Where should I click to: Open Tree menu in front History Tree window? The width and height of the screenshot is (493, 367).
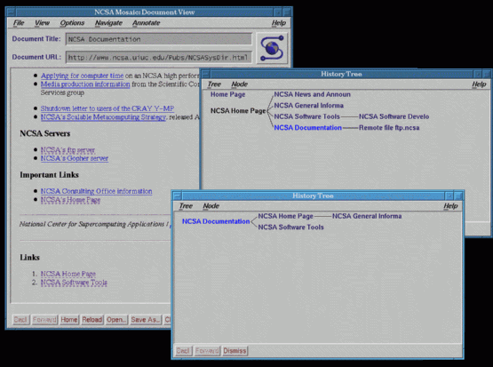186,206
